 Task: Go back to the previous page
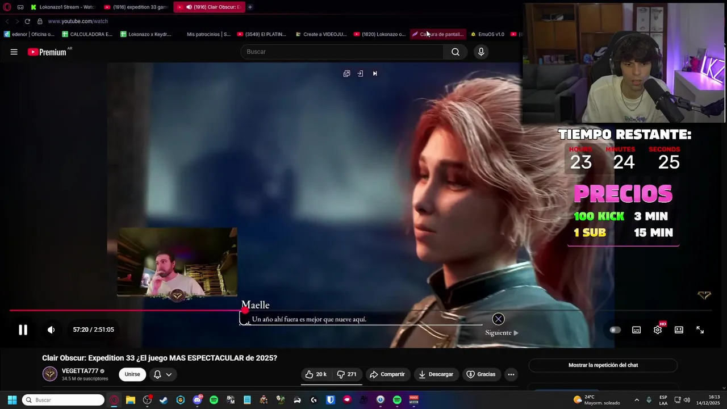[7, 21]
